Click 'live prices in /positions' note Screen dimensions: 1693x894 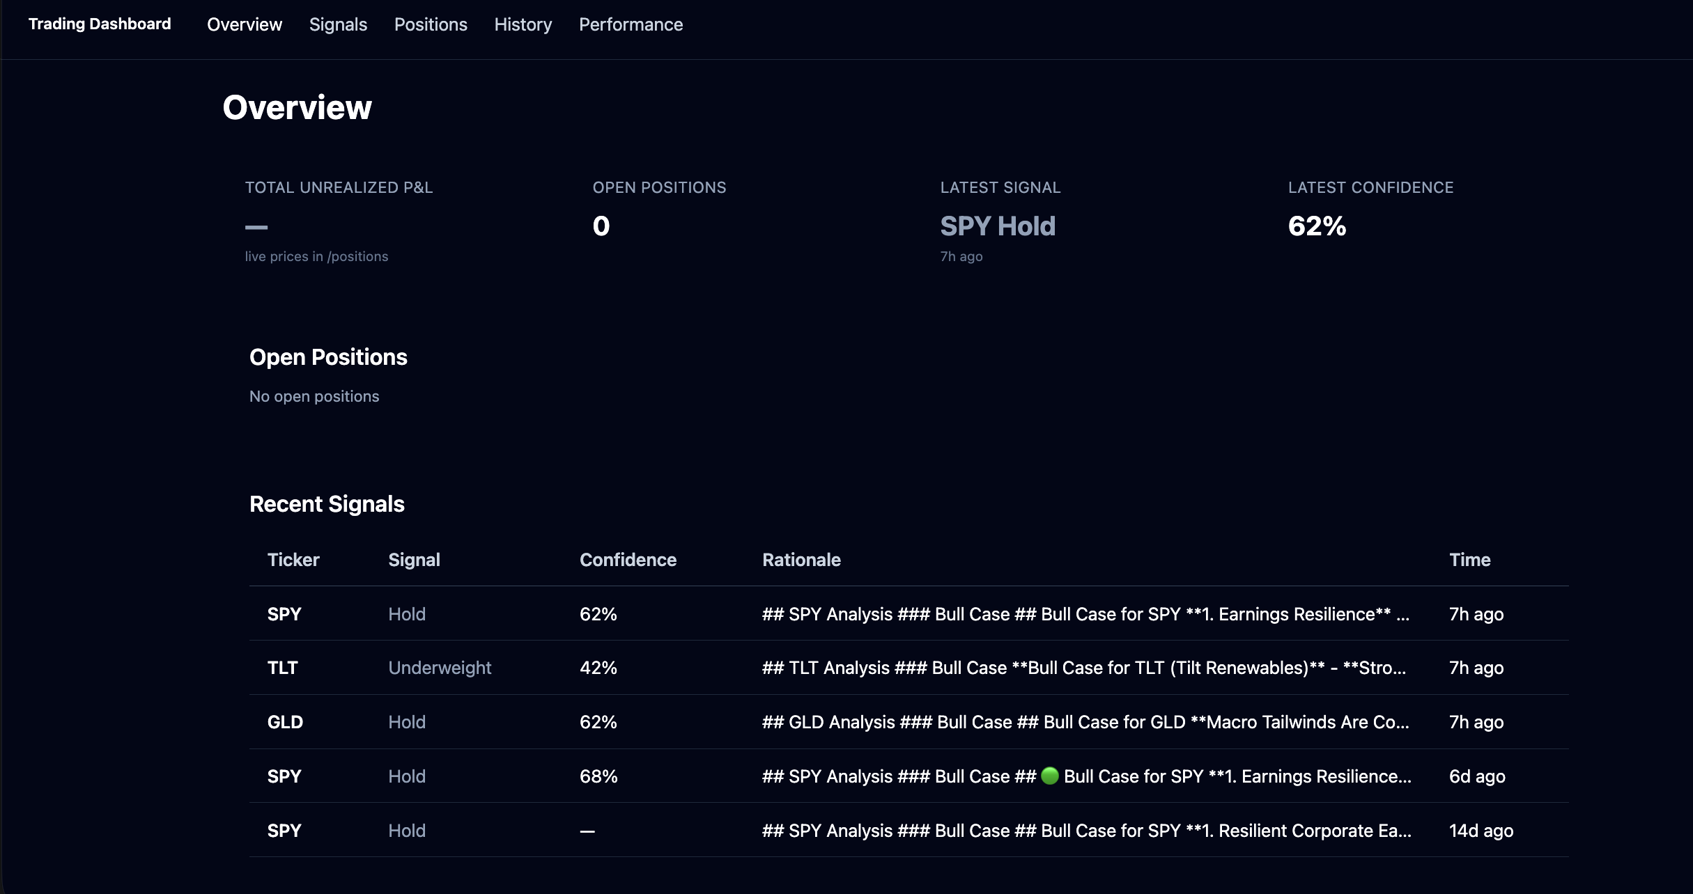[316, 256]
